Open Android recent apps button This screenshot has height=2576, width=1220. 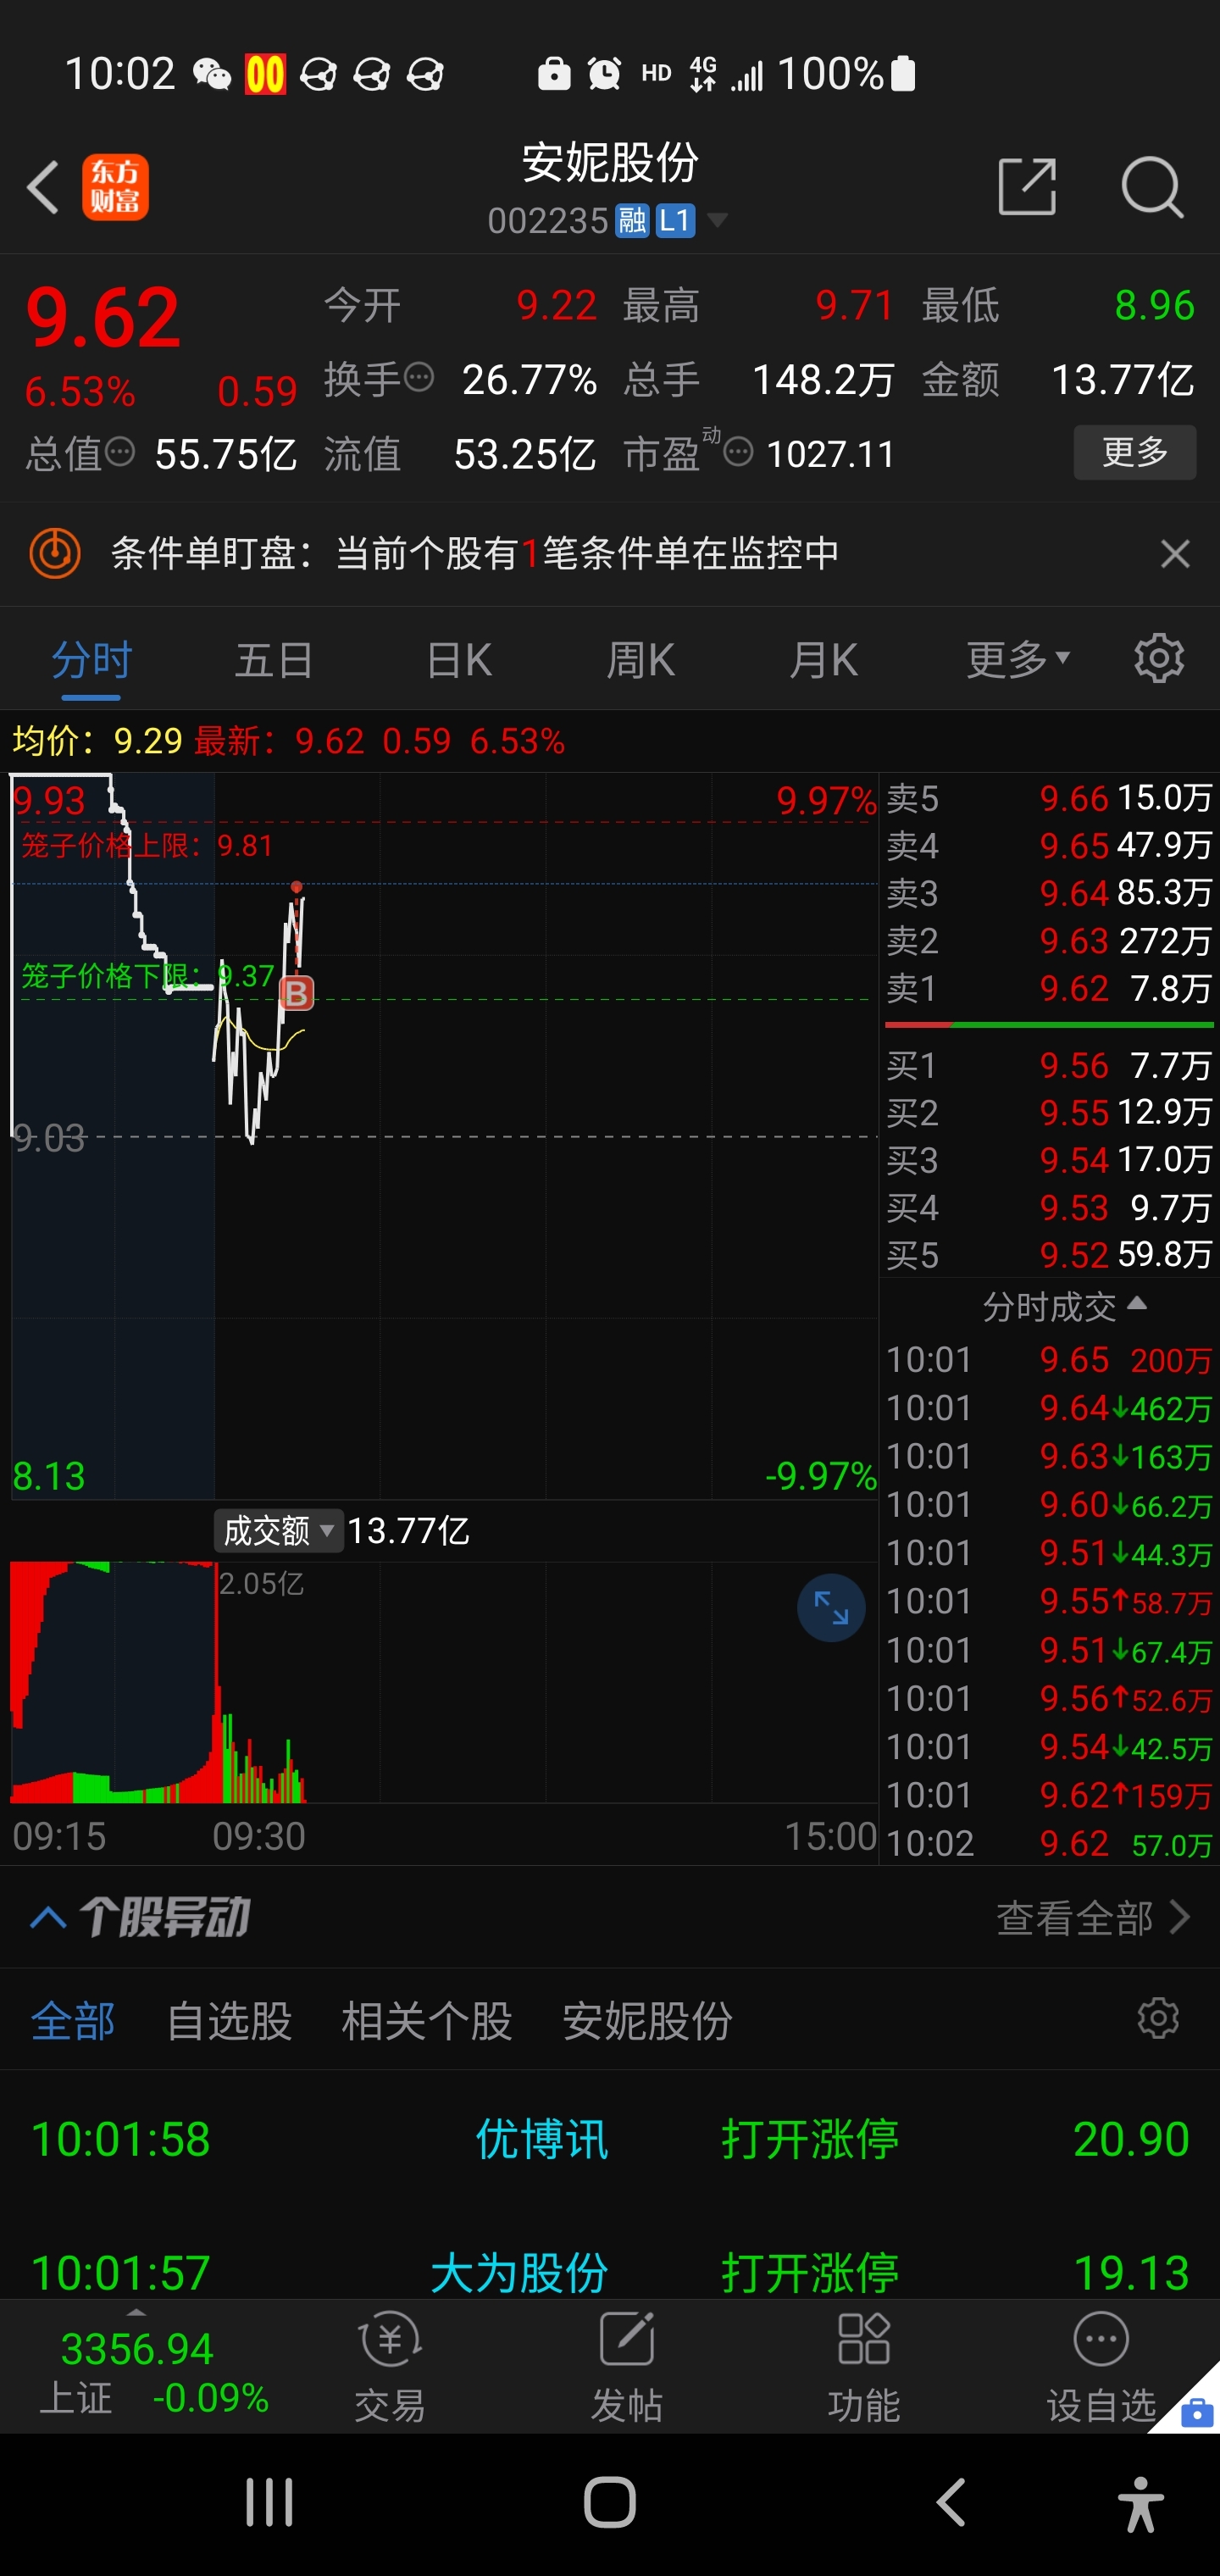click(269, 2503)
